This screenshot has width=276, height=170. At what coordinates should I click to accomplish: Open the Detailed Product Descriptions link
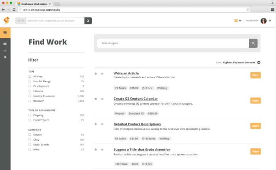click(x=137, y=124)
